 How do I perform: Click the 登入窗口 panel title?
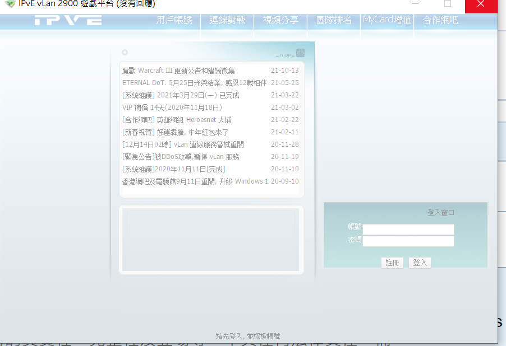tap(441, 213)
